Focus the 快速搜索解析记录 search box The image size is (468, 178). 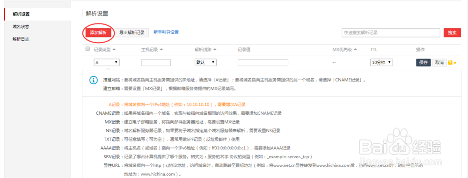tap(391, 32)
